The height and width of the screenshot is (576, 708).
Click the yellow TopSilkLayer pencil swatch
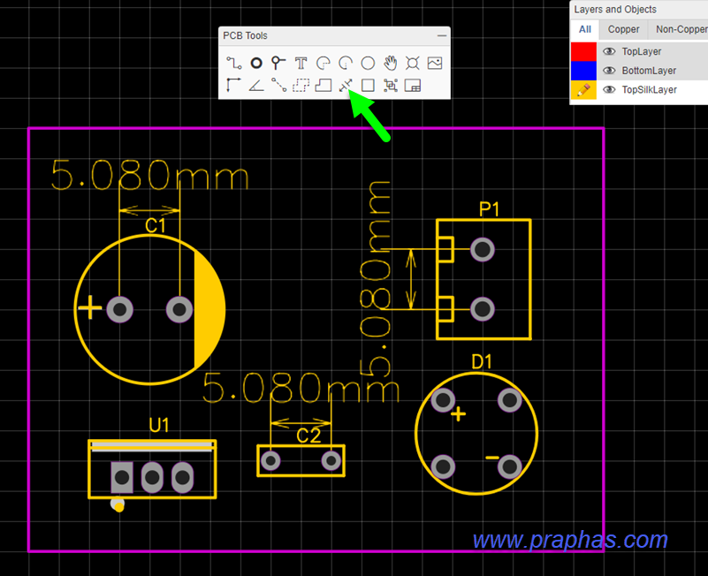coord(583,89)
